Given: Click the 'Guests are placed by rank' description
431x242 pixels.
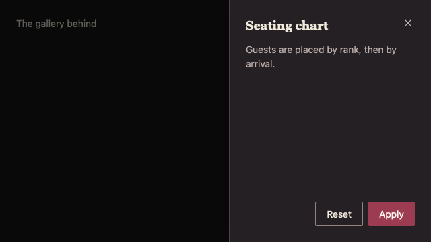Looking at the screenshot, I should (x=321, y=56).
